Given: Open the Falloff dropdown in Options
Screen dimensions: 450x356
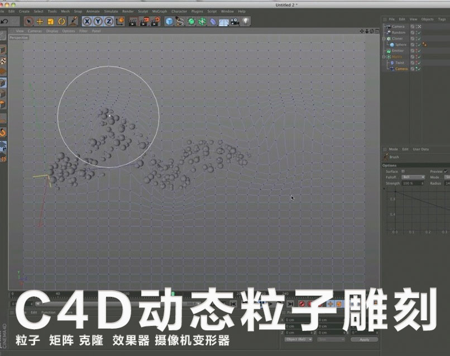Looking at the screenshot, I should click(x=413, y=177).
